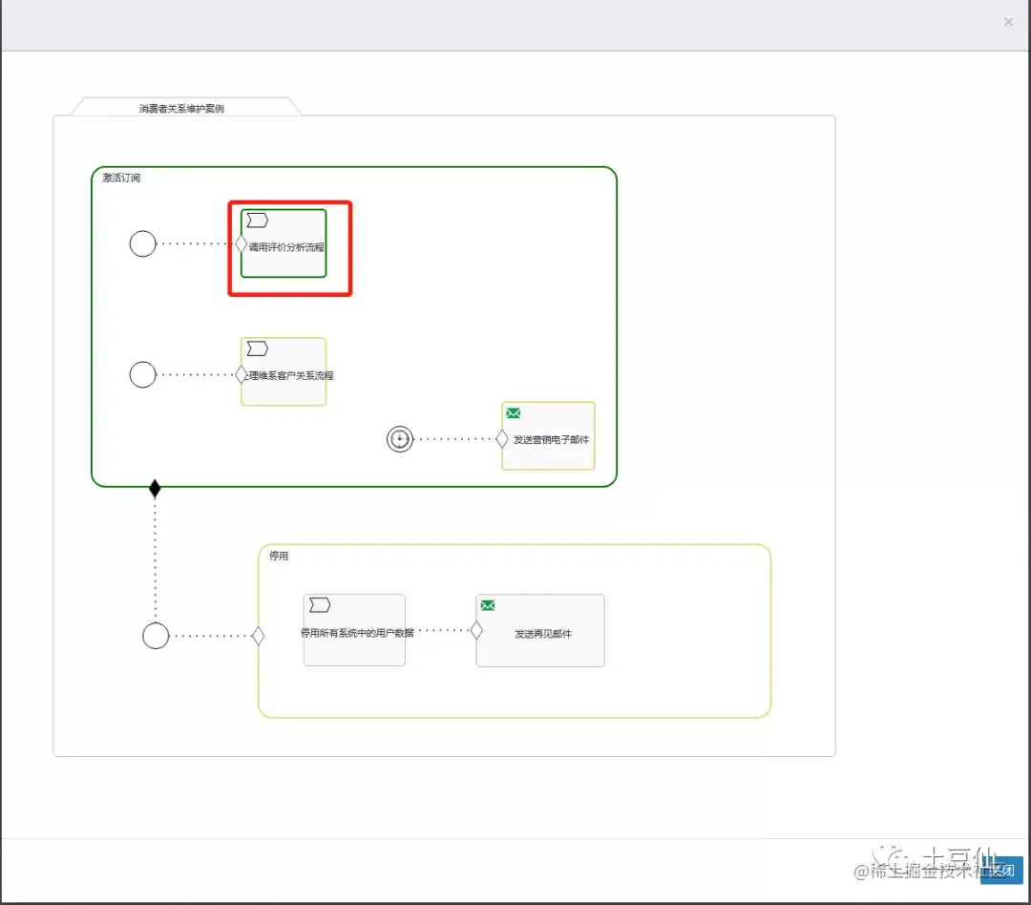Click the 理维系客户关系流程 process task
This screenshot has height=905, width=1031.
[284, 371]
